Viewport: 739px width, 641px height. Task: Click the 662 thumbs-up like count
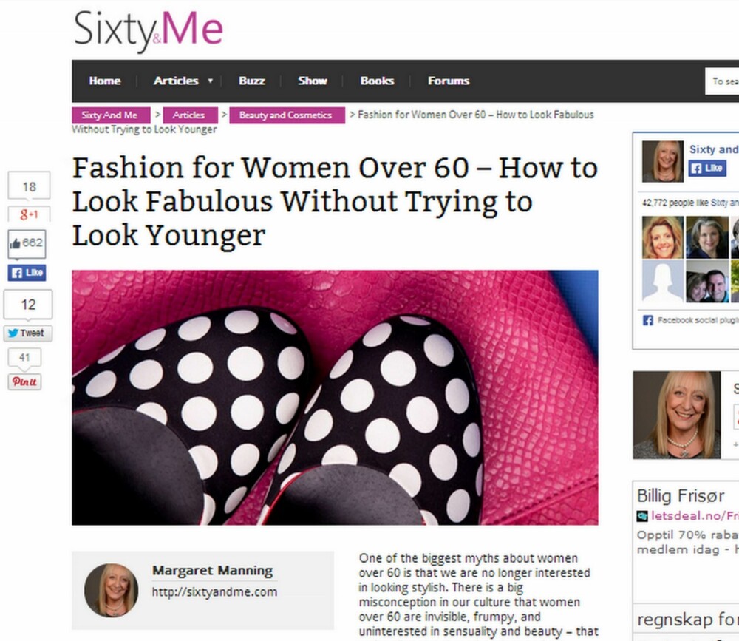coord(27,243)
